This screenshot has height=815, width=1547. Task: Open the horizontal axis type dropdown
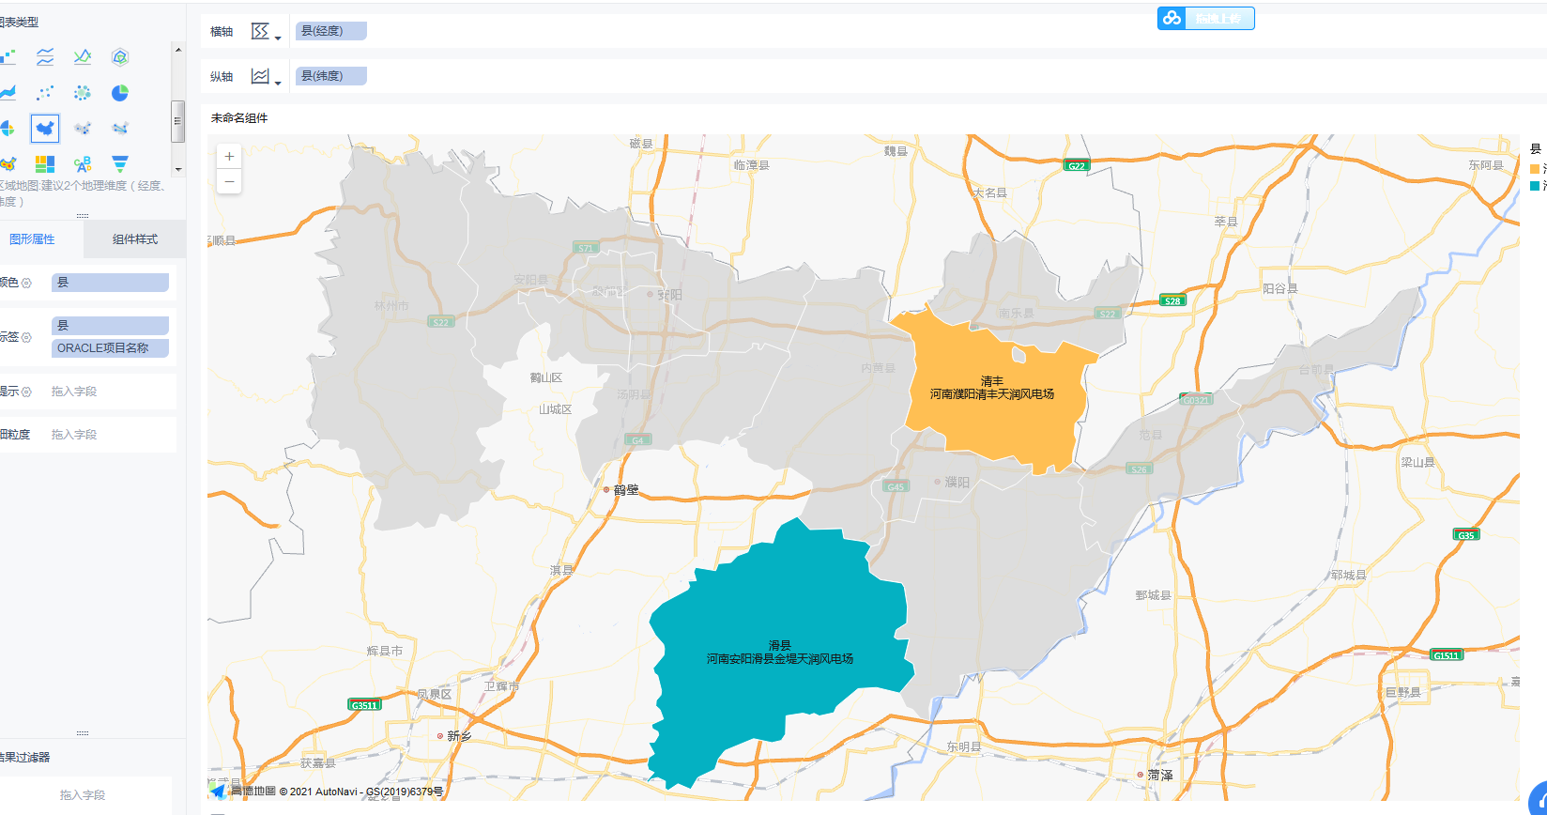266,32
